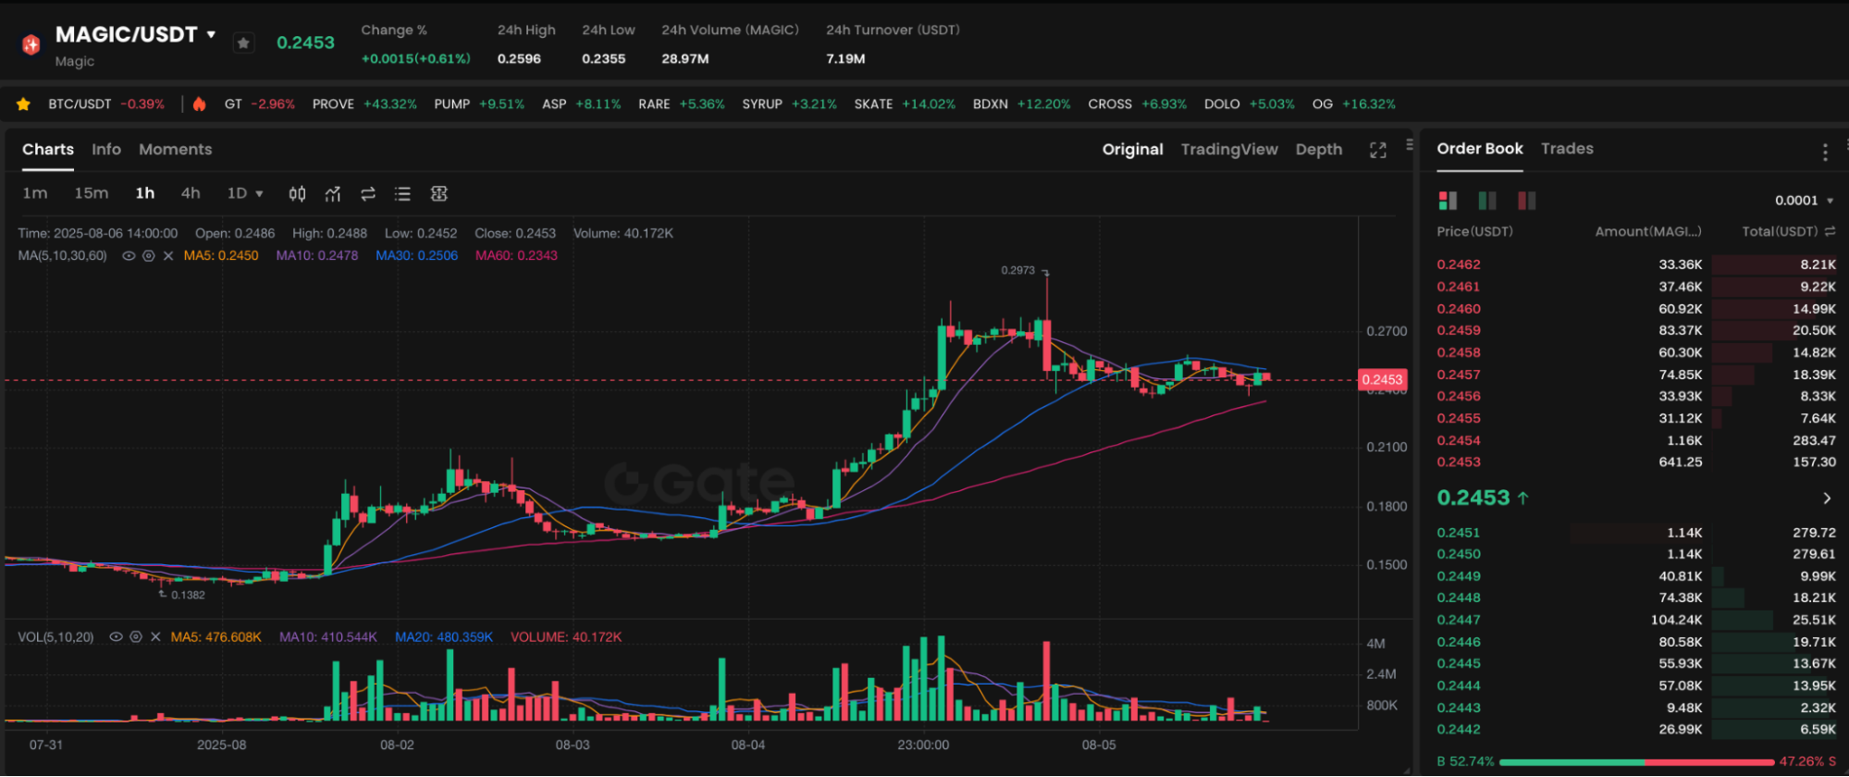Click the Price(USDT) column header

click(1474, 231)
